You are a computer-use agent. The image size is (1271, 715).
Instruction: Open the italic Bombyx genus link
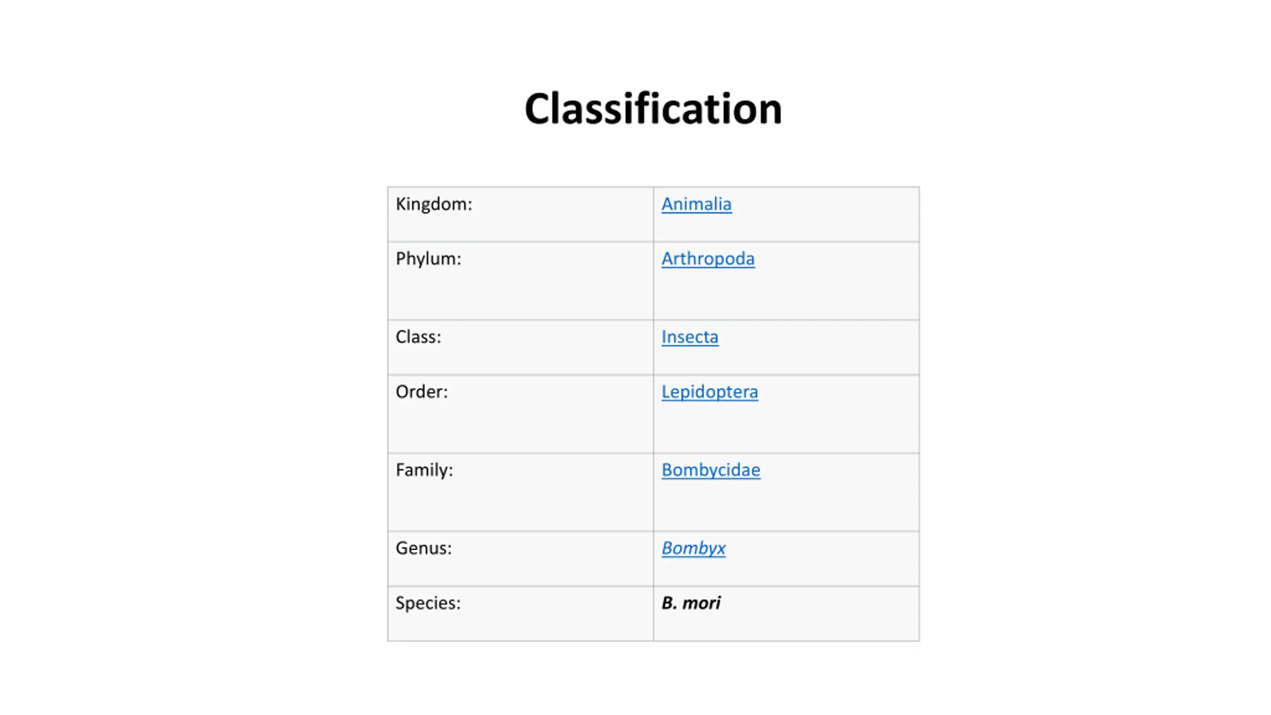pos(693,548)
